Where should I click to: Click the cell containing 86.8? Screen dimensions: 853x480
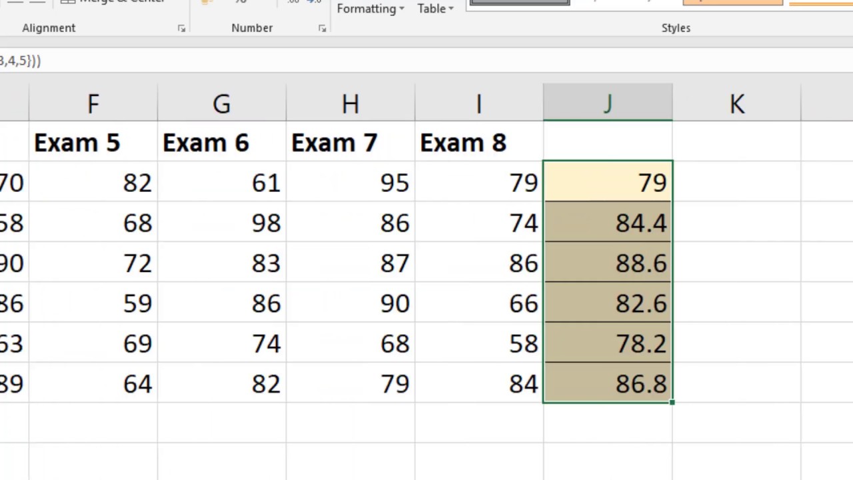coord(608,383)
